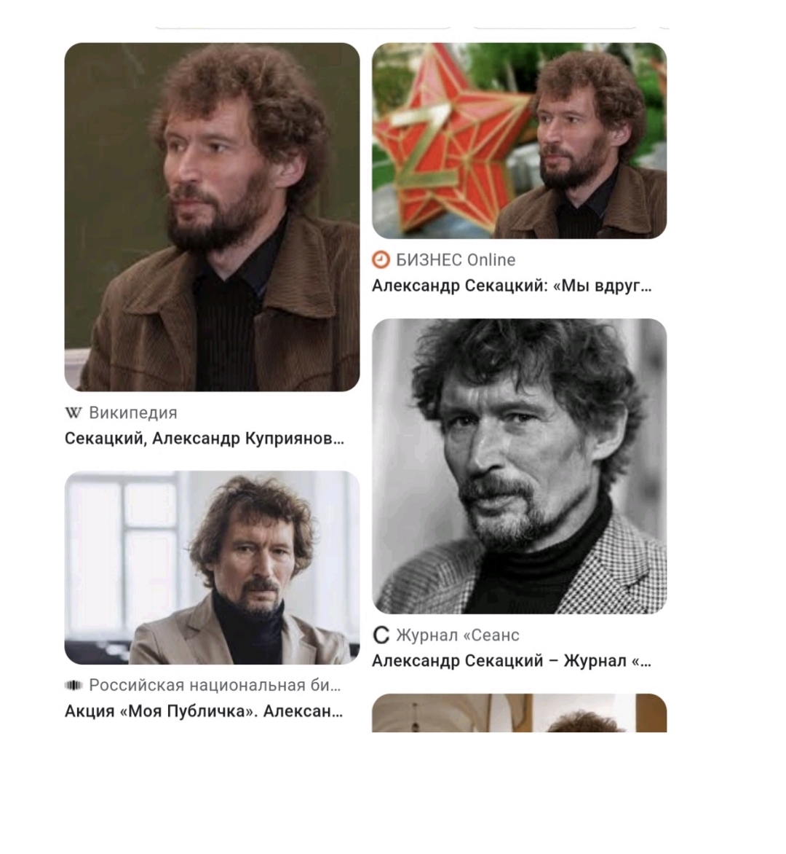Open the Журнал «Сеанс source label
Viewport: 786px width, 854px height.
pyautogui.click(x=458, y=635)
